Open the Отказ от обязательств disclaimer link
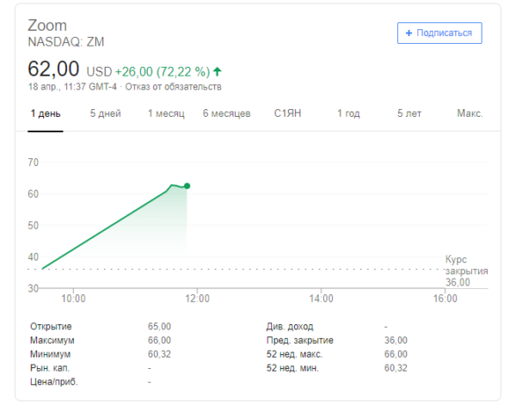The image size is (516, 405). [x=173, y=87]
